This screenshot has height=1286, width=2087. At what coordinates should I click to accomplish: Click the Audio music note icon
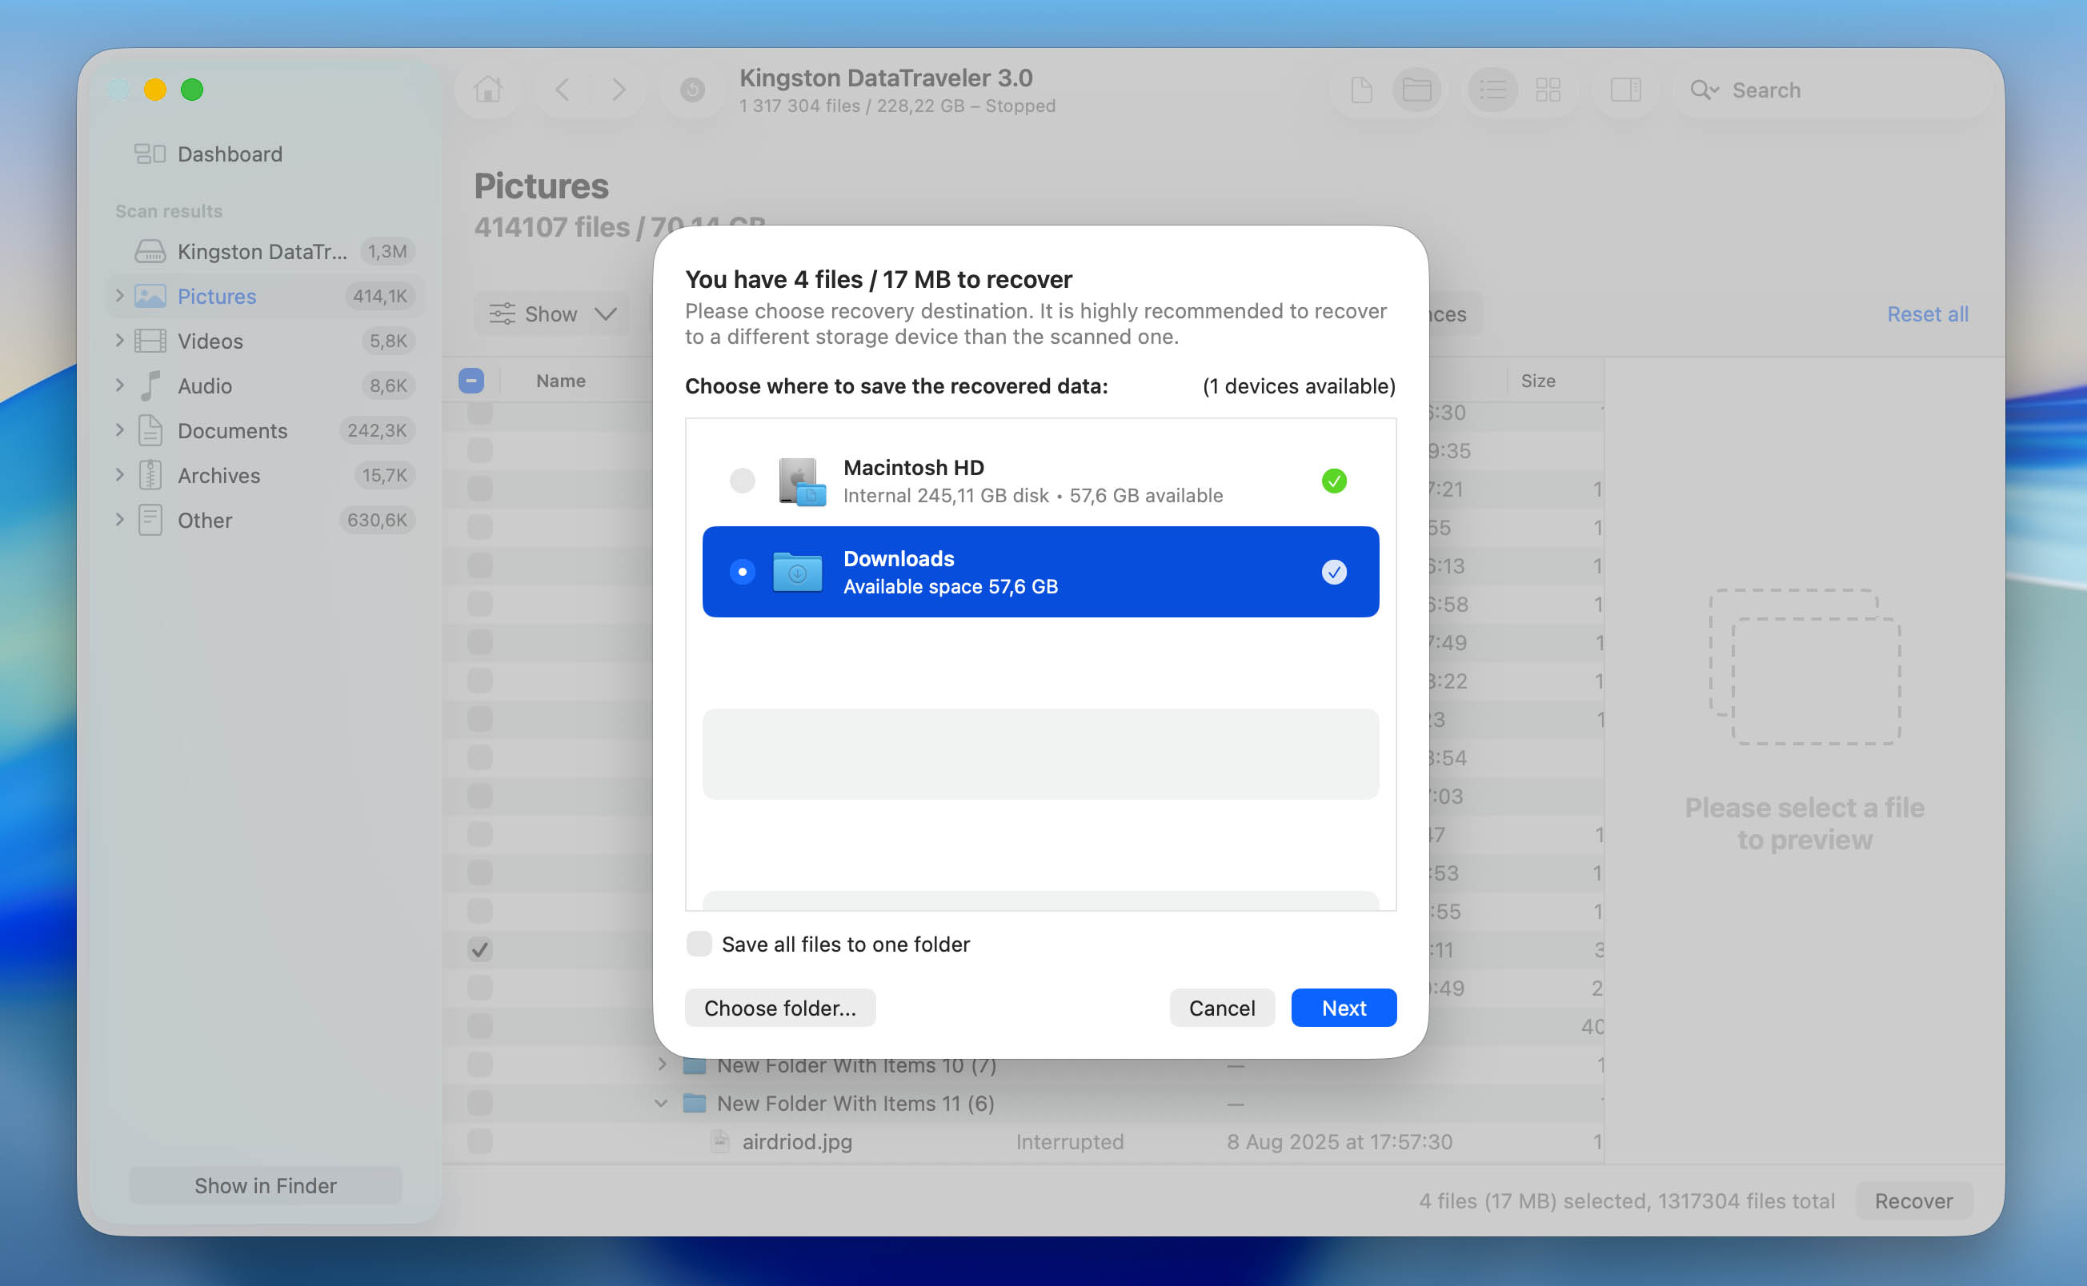pyautogui.click(x=150, y=386)
